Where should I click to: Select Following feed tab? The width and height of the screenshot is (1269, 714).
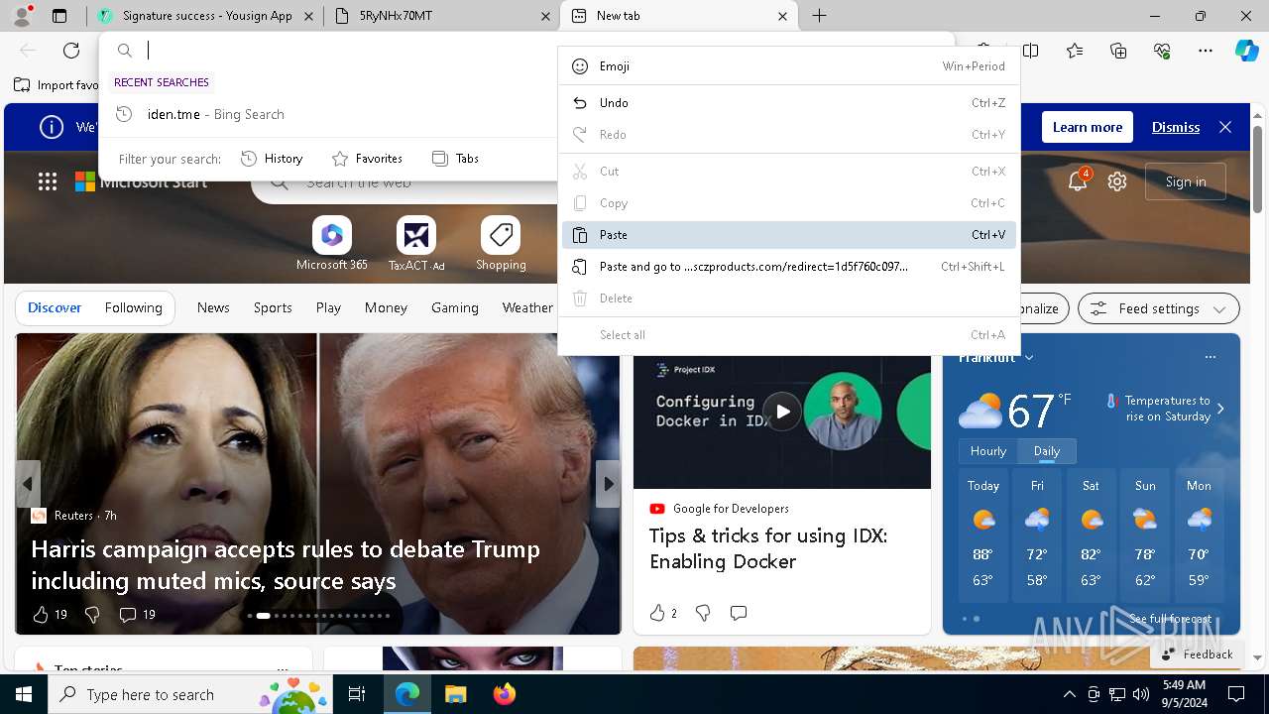click(x=133, y=308)
